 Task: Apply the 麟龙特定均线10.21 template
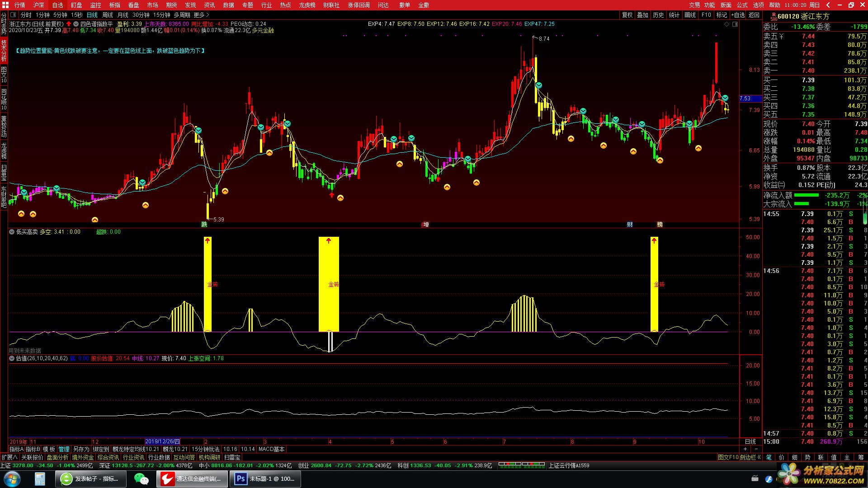136,449
